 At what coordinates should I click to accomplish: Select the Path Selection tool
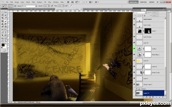tap(3, 35)
